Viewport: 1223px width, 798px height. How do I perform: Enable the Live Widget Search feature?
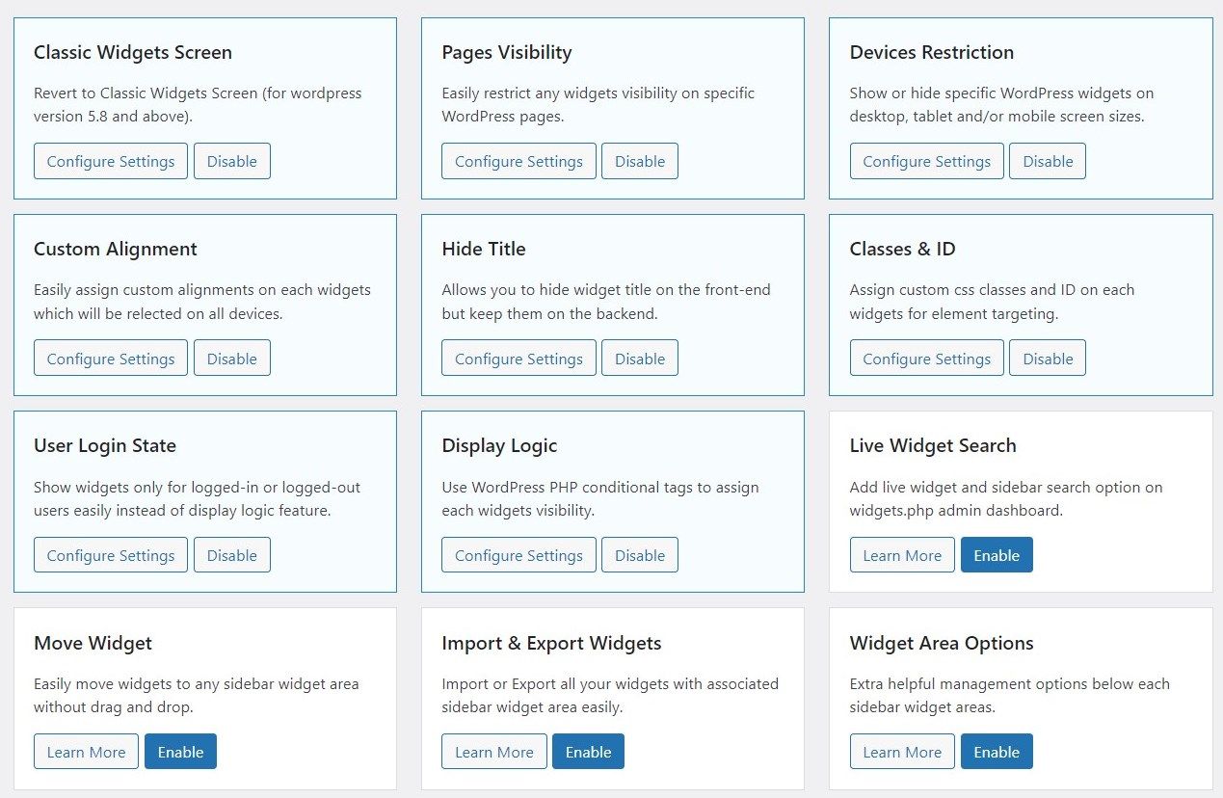point(997,554)
